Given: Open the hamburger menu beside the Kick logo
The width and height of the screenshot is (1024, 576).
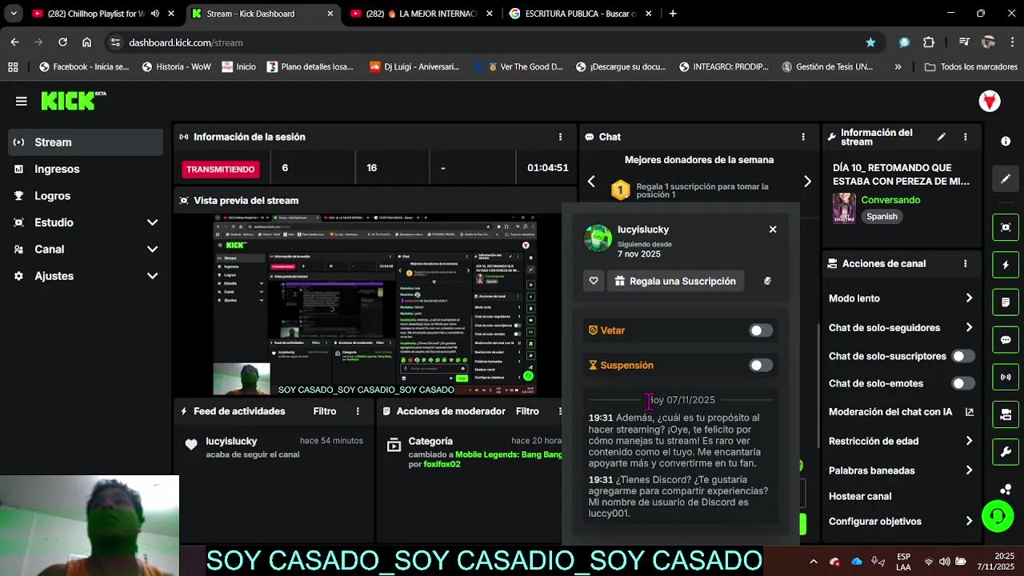Looking at the screenshot, I should [x=22, y=101].
